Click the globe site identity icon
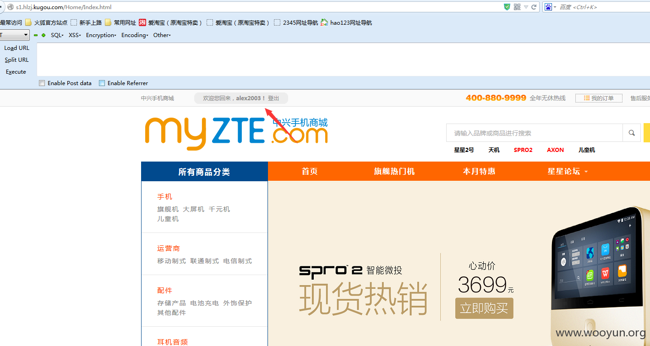Image resolution: width=650 pixels, height=346 pixels. [10, 7]
